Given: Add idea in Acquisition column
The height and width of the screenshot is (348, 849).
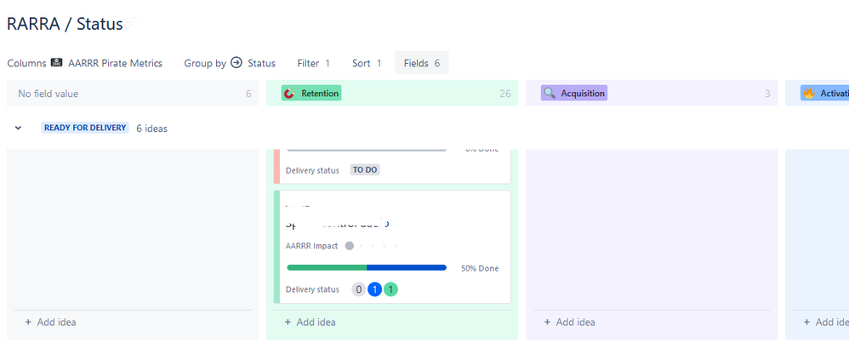Looking at the screenshot, I should click(570, 322).
